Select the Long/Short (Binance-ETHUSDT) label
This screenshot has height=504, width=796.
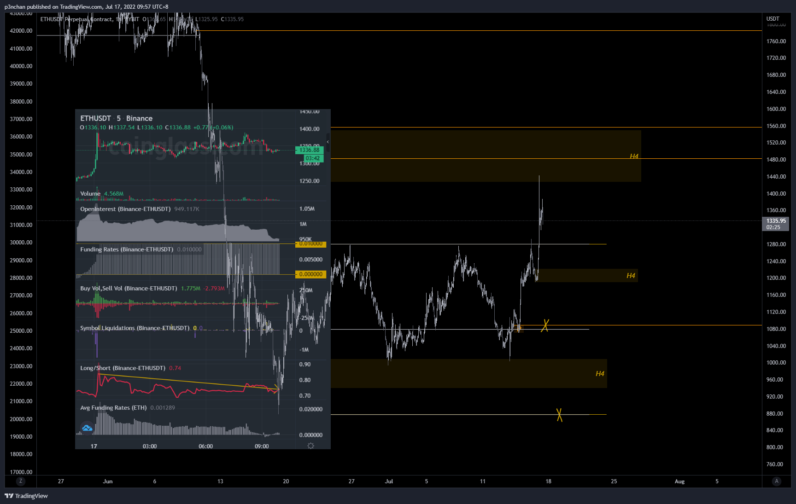(x=123, y=368)
